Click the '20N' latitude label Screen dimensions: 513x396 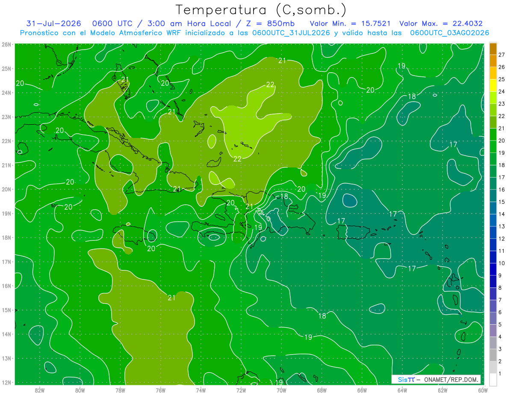6,189
